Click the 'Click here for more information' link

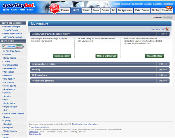pos(85,124)
